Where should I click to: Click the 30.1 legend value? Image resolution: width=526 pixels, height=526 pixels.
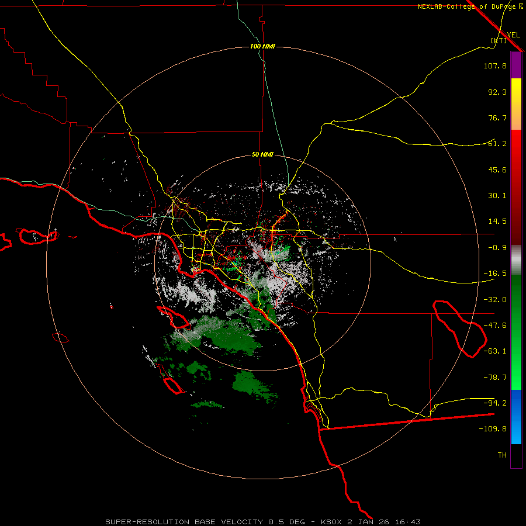pos(497,196)
